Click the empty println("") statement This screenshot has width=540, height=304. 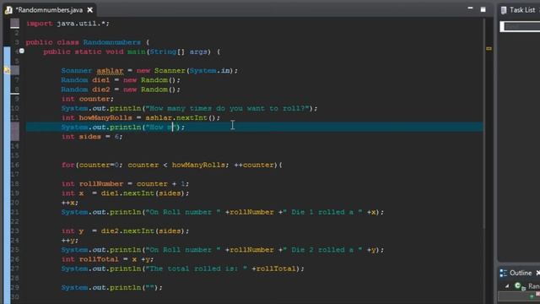[x=112, y=287]
